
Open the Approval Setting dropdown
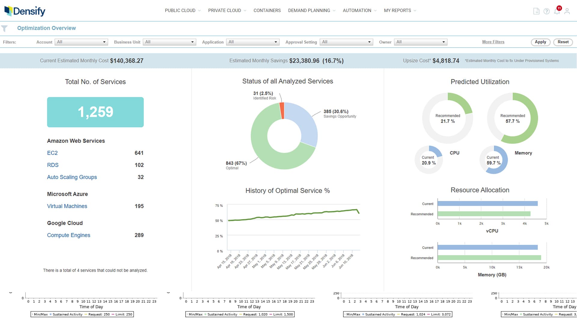346,42
